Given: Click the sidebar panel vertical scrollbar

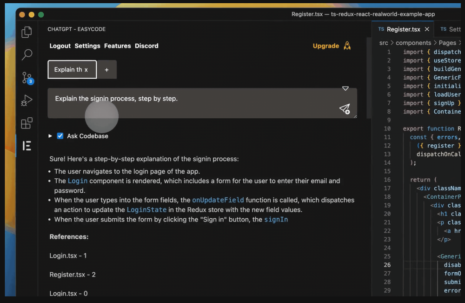Looking at the screenshot, I should pyautogui.click(x=369, y=78).
